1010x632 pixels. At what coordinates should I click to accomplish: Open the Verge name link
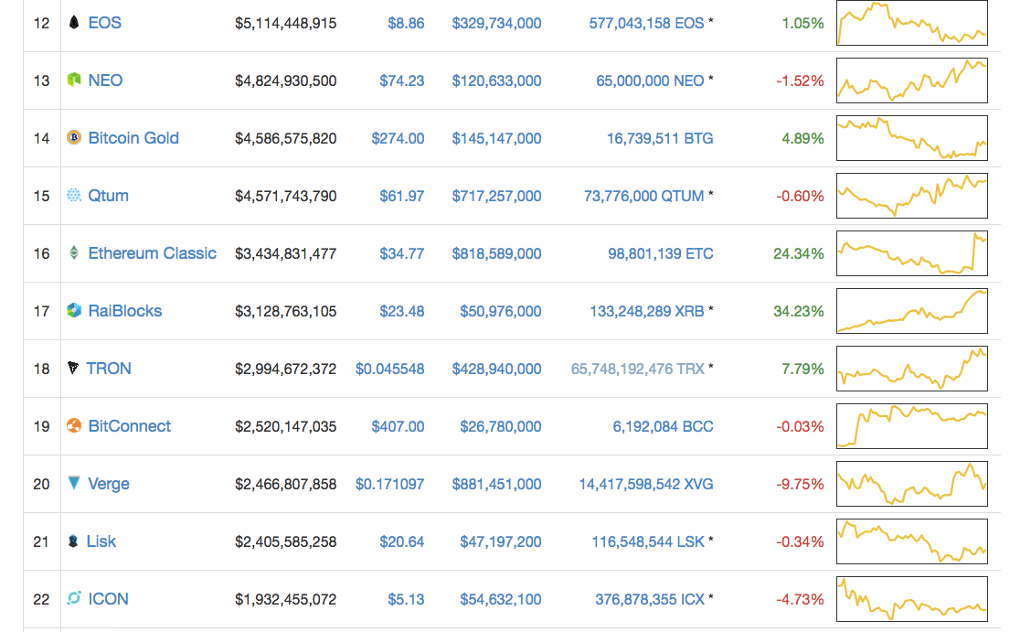point(108,484)
